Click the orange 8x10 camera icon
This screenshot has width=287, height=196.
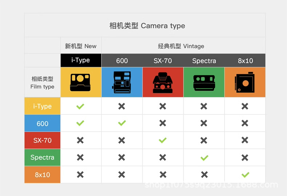(245, 82)
